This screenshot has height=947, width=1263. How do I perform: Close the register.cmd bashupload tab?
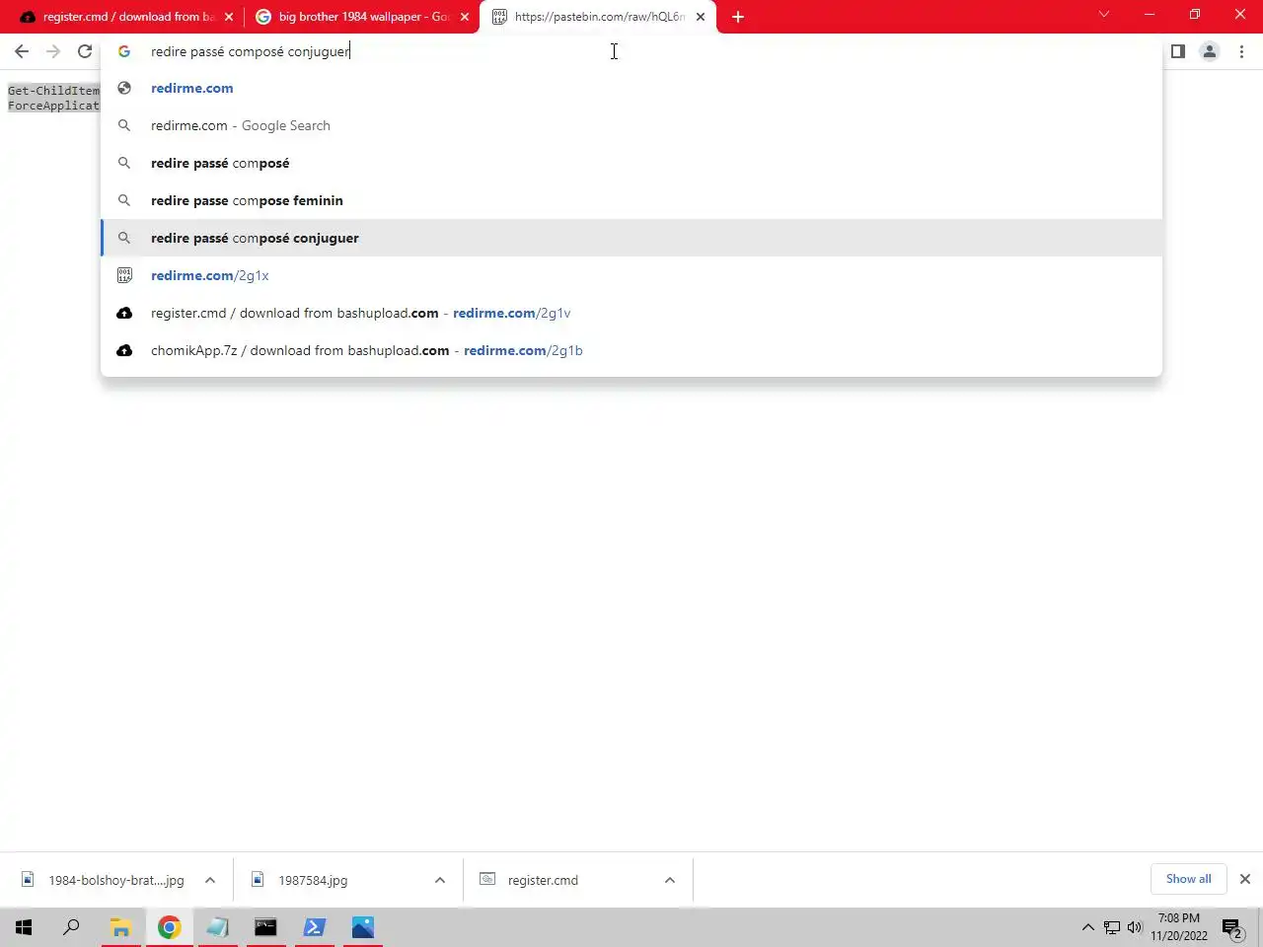click(229, 17)
